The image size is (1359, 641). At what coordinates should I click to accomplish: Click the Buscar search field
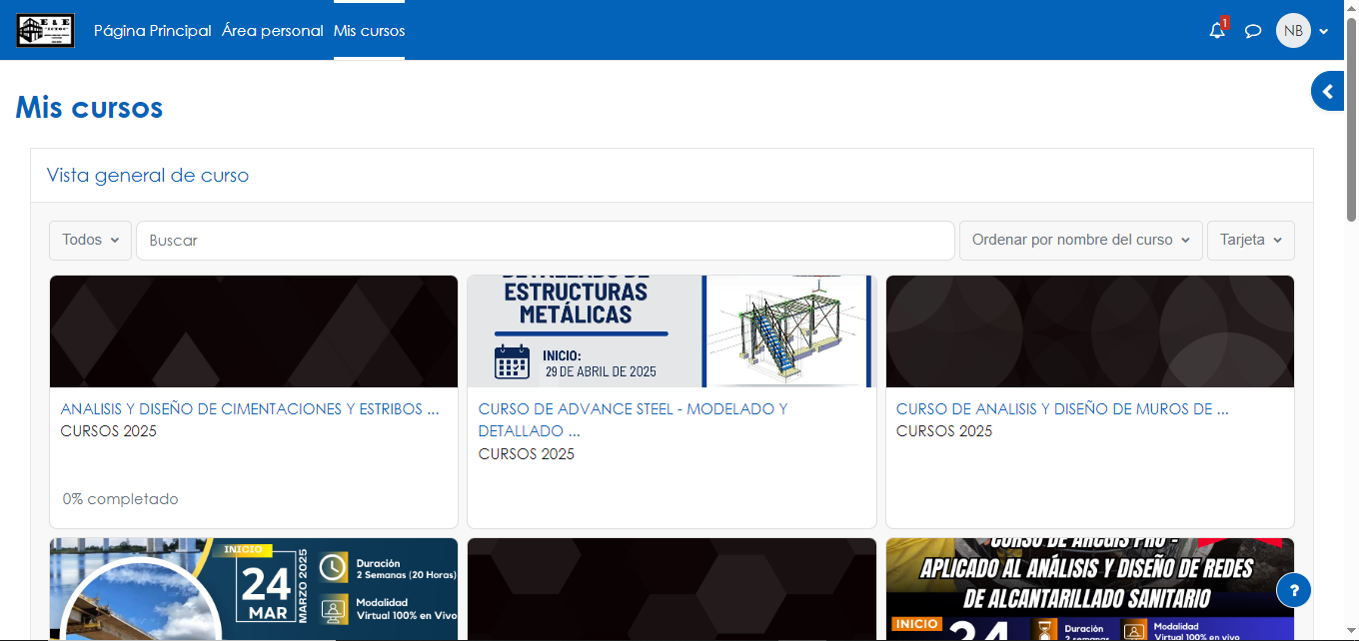546,241
